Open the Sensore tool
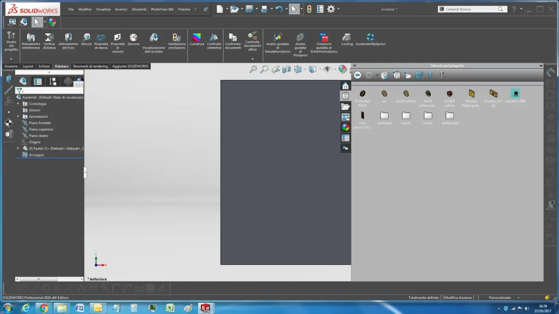This screenshot has height=314, width=559. tap(133, 40)
